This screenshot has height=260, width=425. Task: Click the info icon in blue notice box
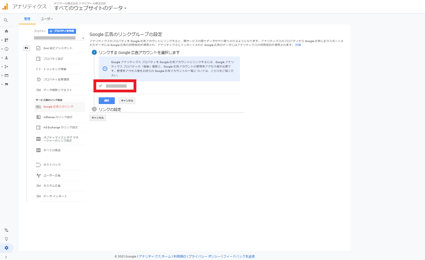pos(105,69)
